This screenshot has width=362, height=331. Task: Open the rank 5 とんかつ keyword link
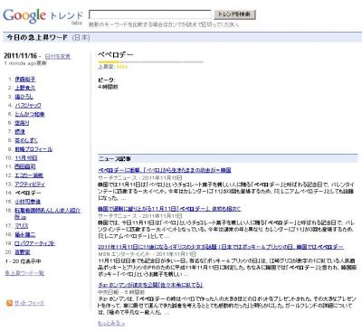coord(30,114)
